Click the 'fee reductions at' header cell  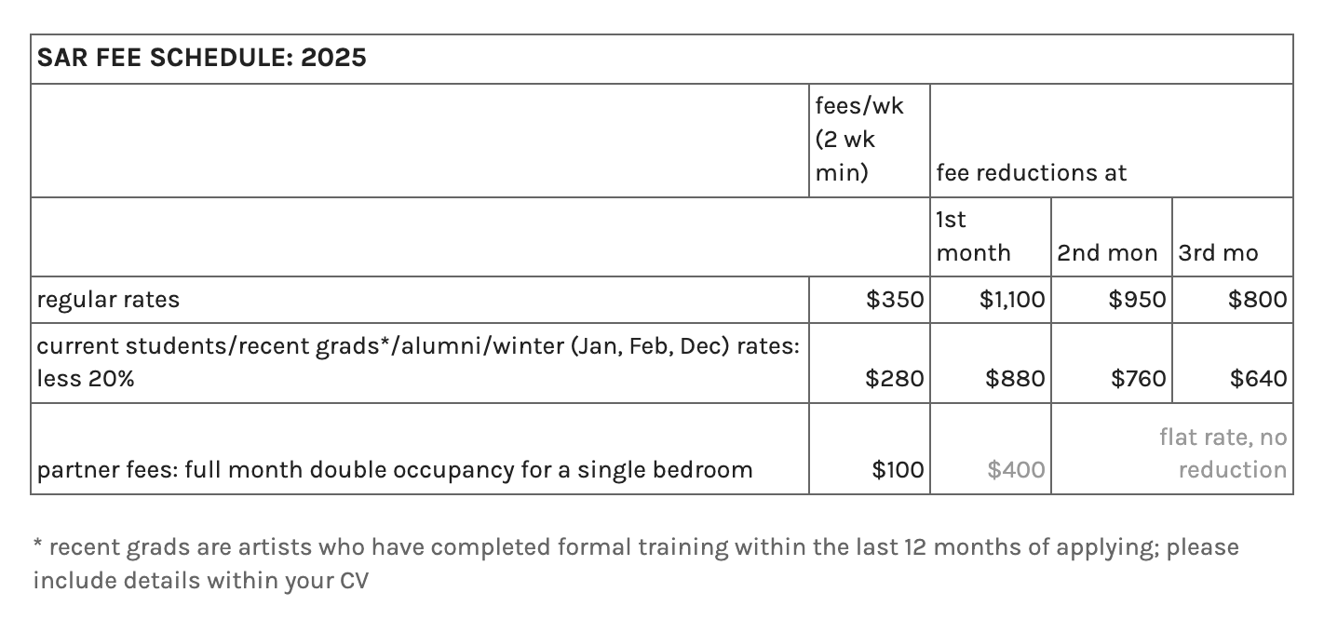pyautogui.click(x=1111, y=140)
